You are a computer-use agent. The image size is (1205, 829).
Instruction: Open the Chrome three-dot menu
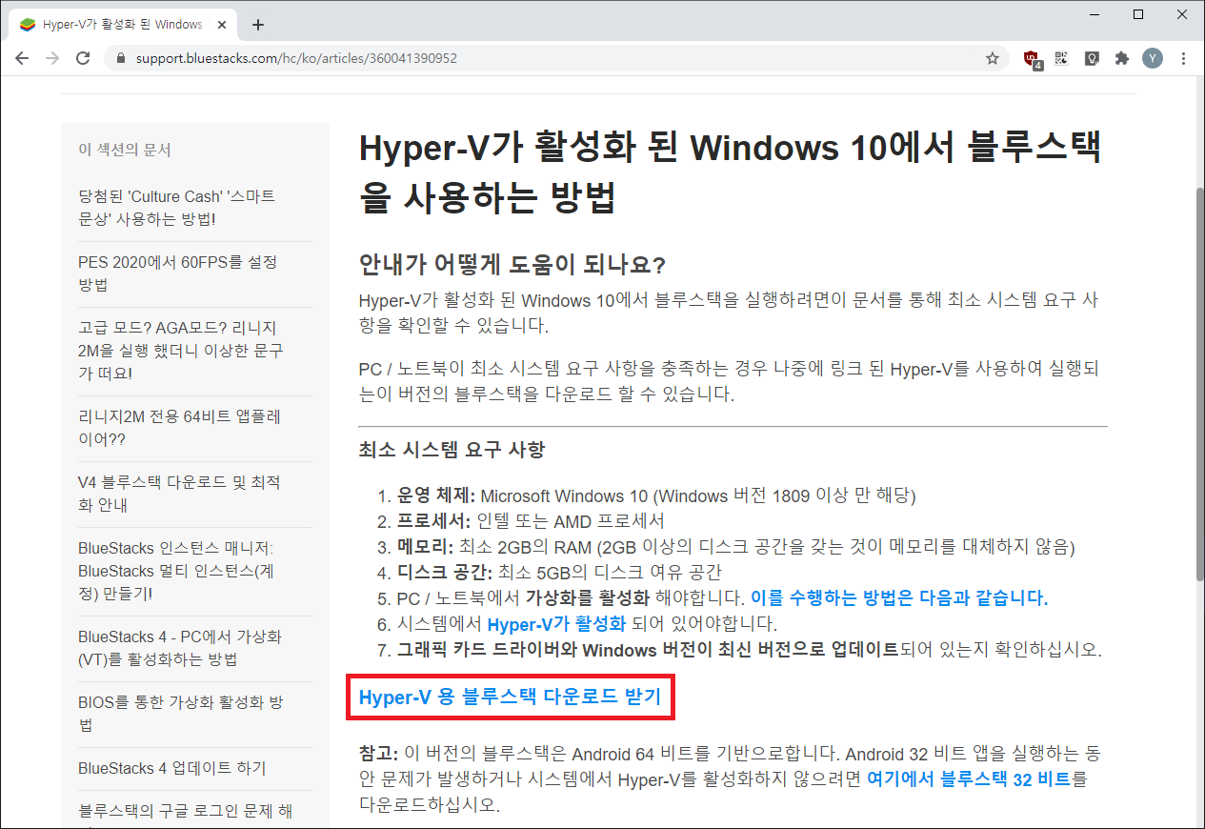(x=1184, y=58)
